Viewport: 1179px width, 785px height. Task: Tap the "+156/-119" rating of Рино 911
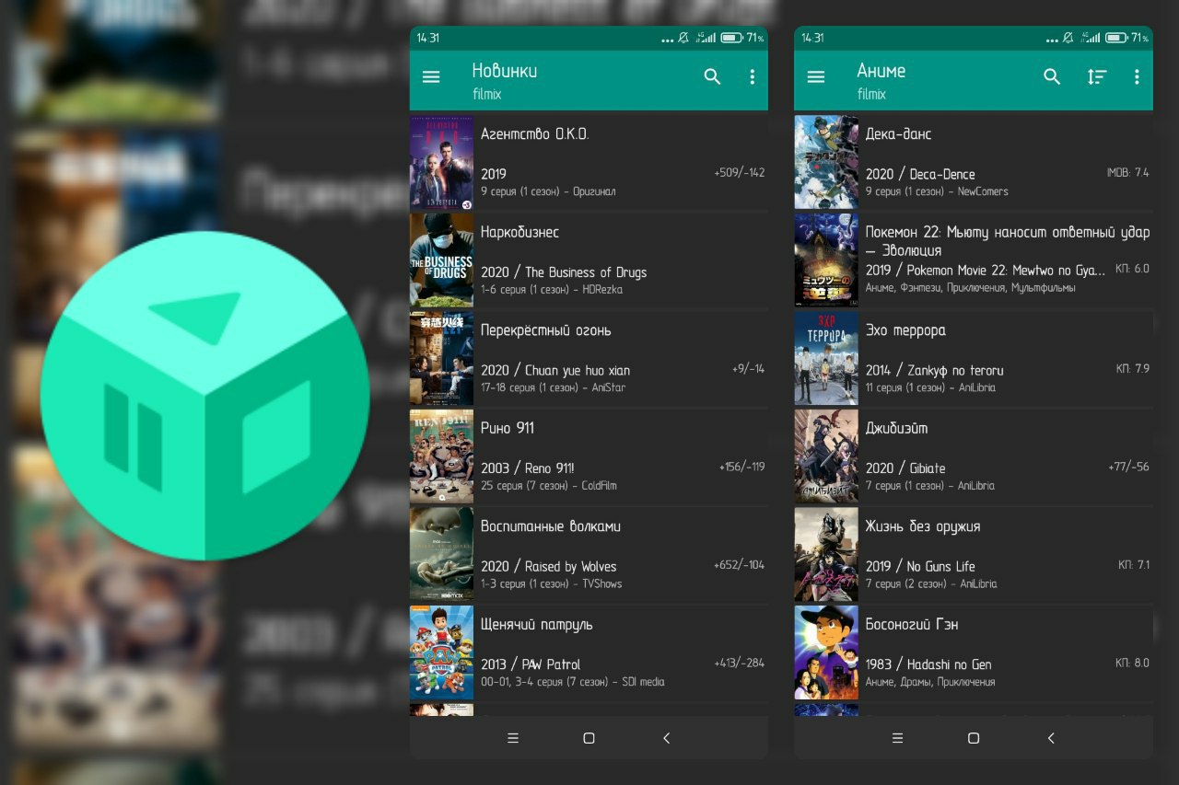pos(741,468)
